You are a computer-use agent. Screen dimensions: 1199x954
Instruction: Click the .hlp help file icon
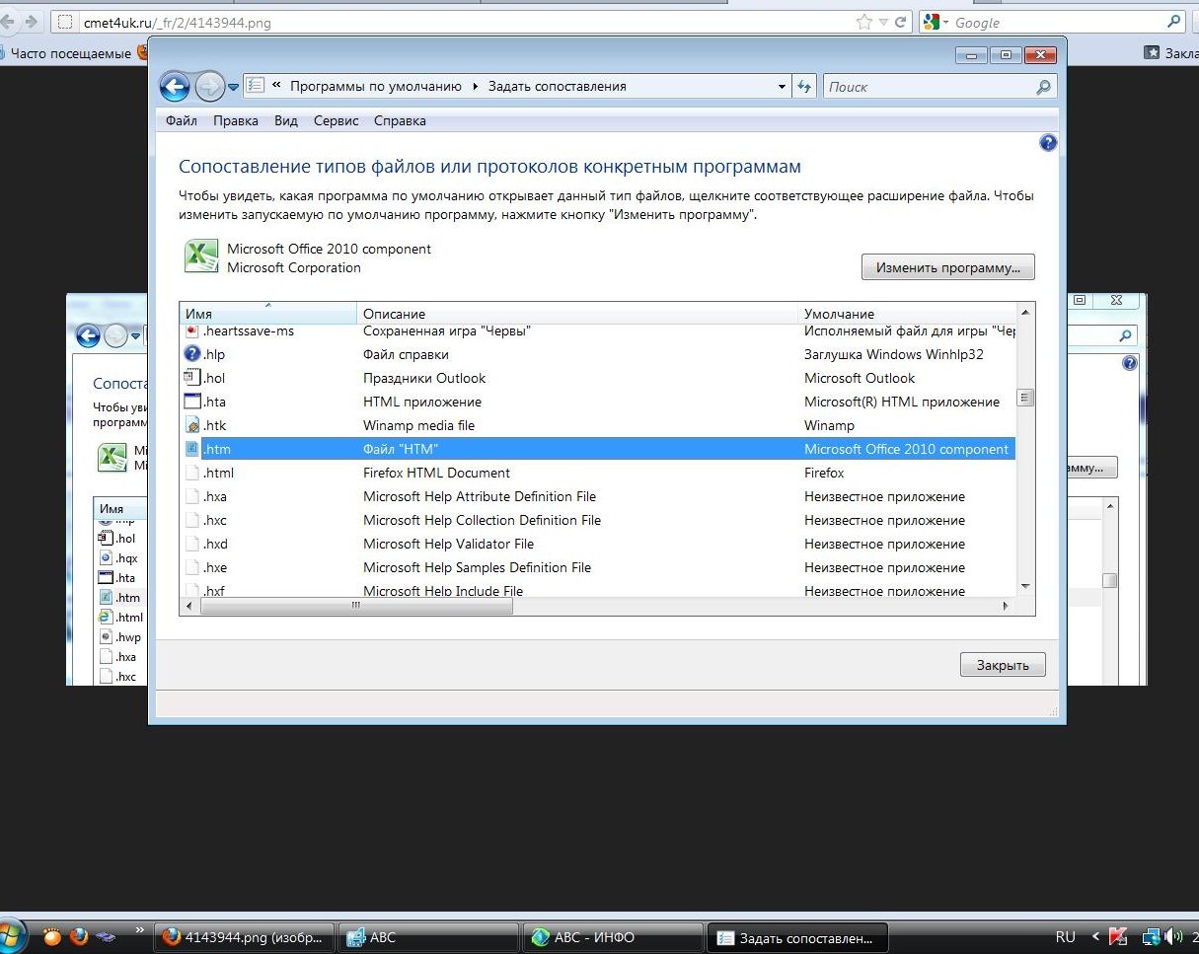click(x=192, y=354)
